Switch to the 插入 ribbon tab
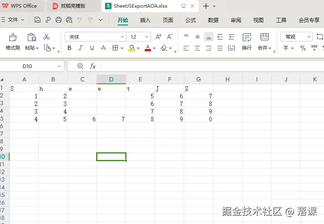Screen dimensions: 324x224 click(145, 20)
